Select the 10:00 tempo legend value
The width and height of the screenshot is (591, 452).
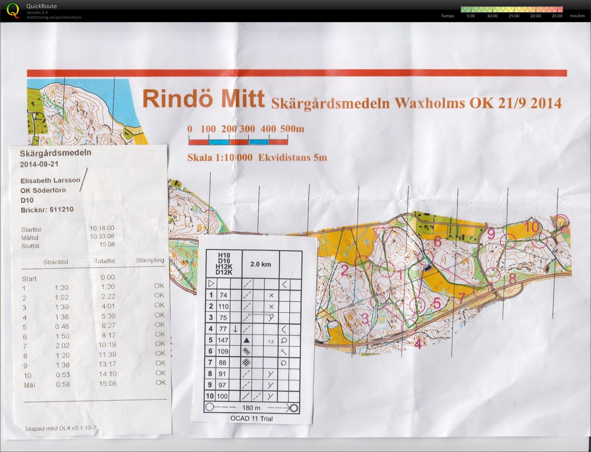point(492,16)
